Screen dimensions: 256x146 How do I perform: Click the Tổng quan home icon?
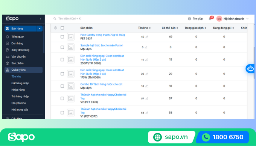click(8, 37)
